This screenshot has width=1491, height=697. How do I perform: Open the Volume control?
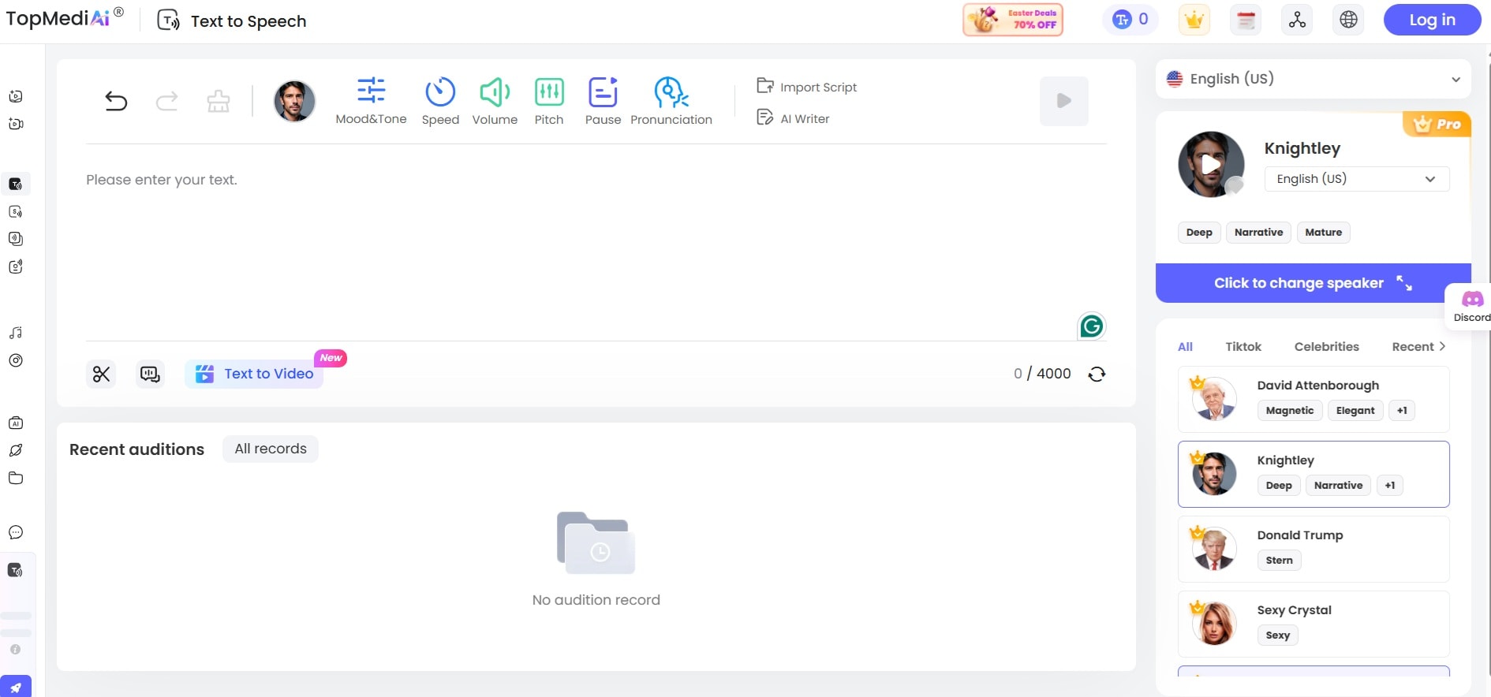pyautogui.click(x=495, y=101)
